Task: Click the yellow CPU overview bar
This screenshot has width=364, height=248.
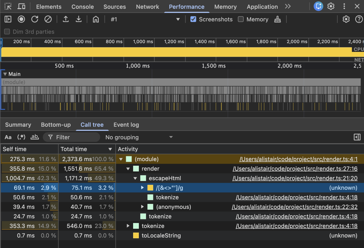Action: (x=176, y=52)
